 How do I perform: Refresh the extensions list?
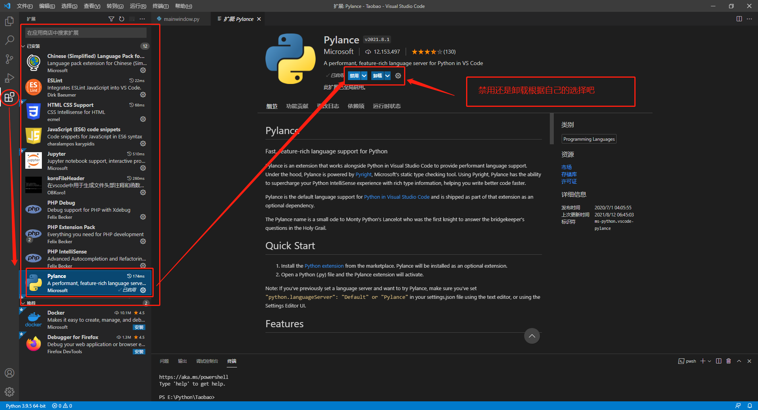coord(121,19)
